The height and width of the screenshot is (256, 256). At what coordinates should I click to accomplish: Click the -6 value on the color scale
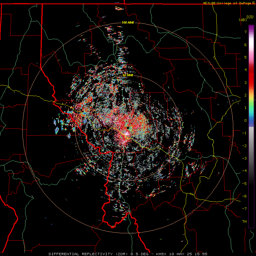(244, 196)
